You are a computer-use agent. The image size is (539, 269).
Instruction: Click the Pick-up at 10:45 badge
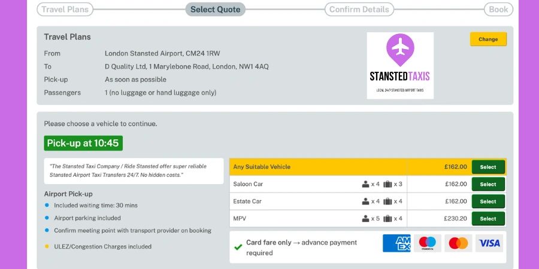(83, 143)
